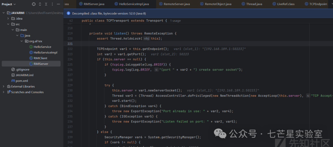Click 'AcceptLoop' on line 231
Screen dimensions: 333x147
pyautogui.click(x=268, y=96)
